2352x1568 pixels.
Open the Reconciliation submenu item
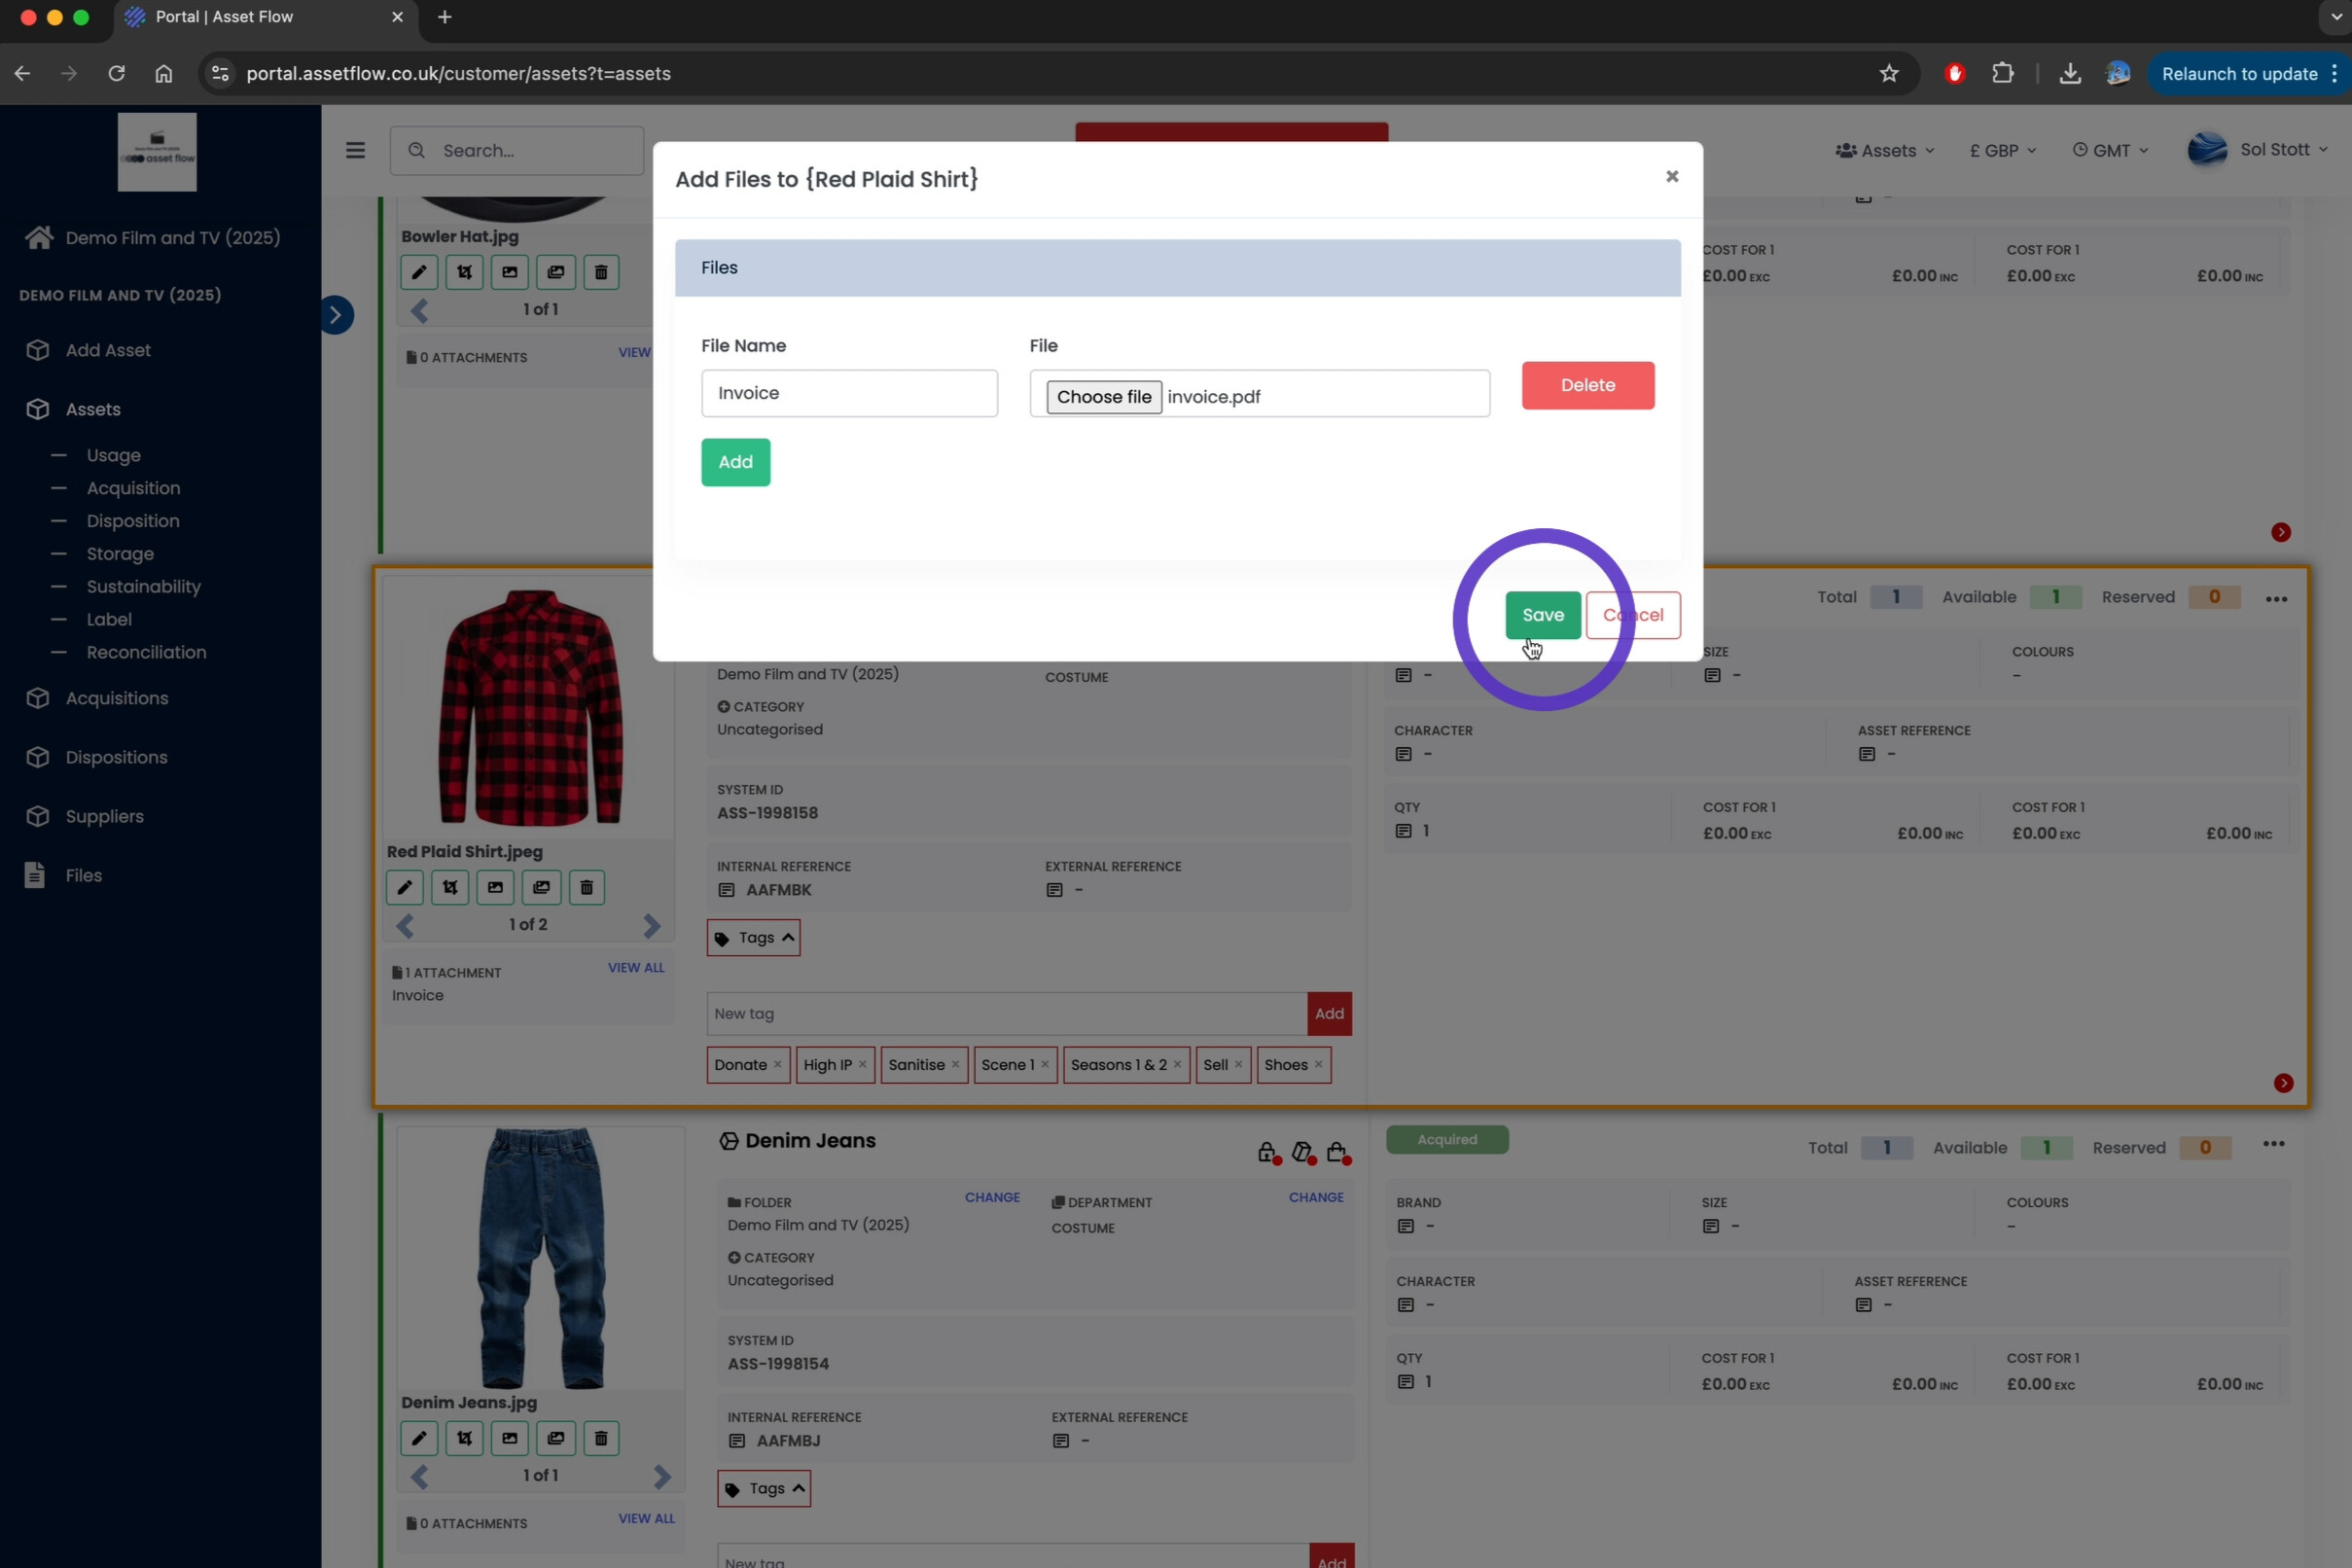(x=147, y=653)
